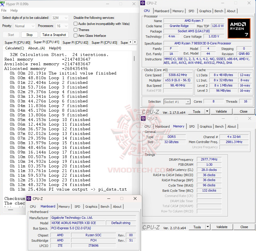Open Bench tab in the CPU-Z CPU window

219,11
